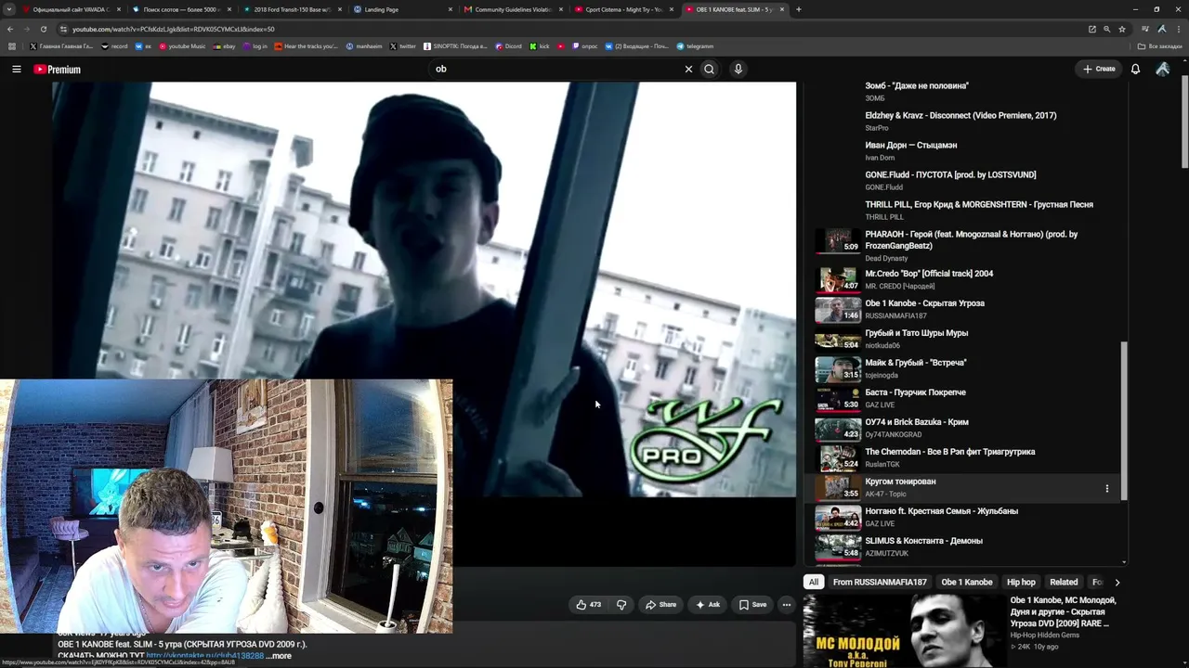Image resolution: width=1189 pixels, height=668 pixels.
Task: Open the youtube Music bookmark
Action: (182, 46)
